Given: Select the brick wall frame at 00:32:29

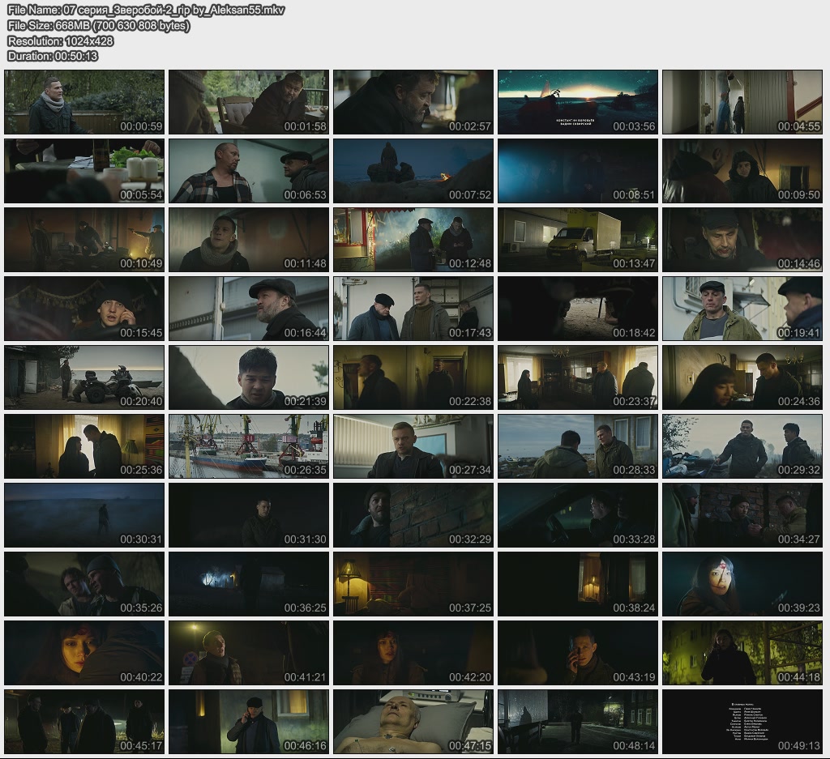Looking at the screenshot, I should pos(413,516).
